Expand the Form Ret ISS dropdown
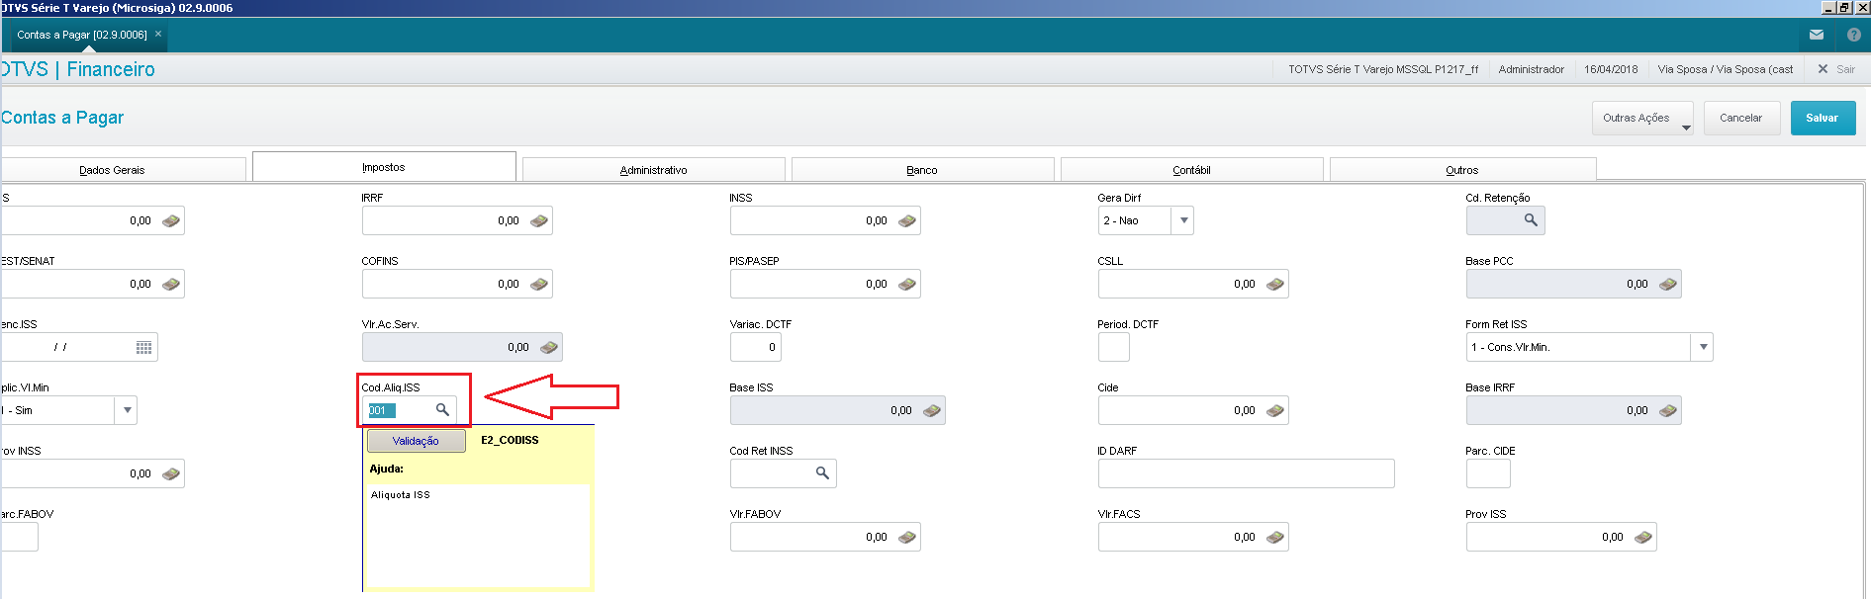Image resolution: width=1871 pixels, height=599 pixels. pos(1703,347)
